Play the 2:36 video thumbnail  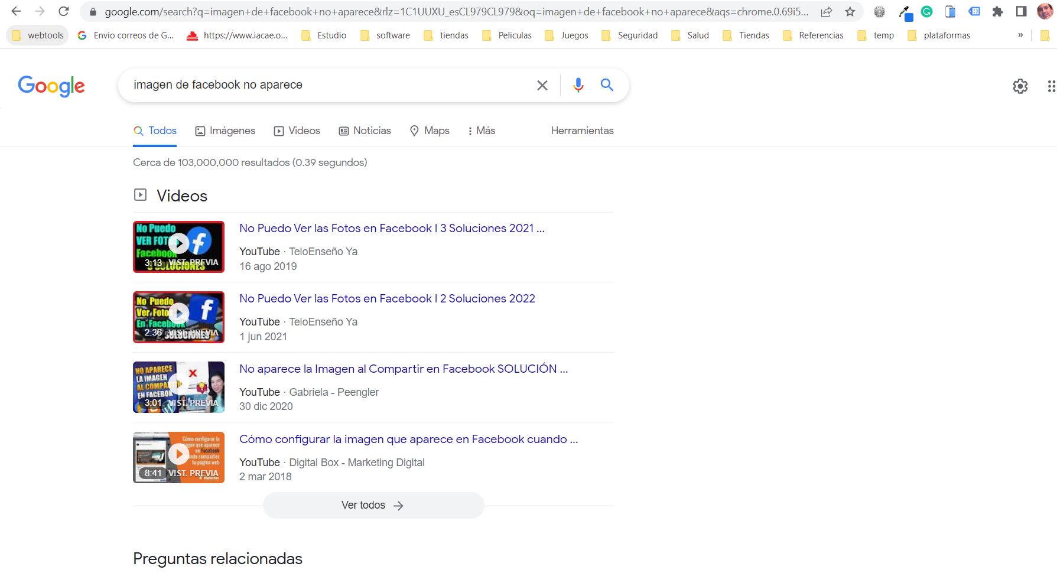coord(178,317)
